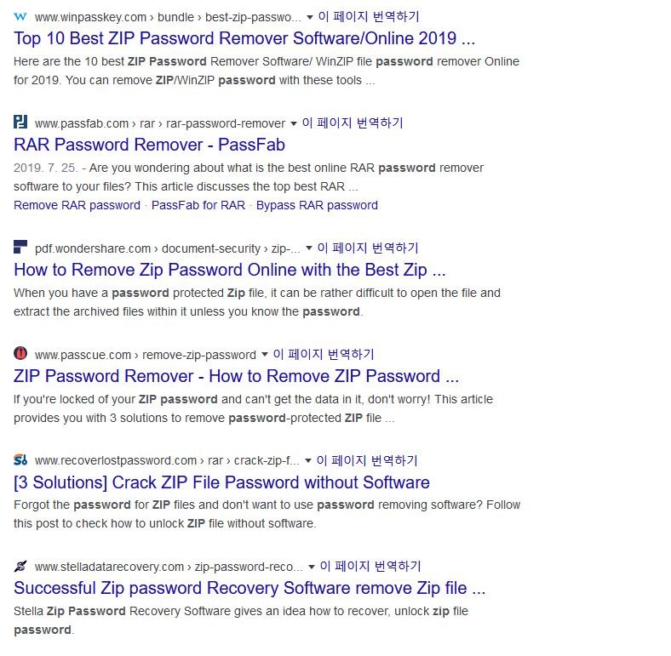Click the passcue red favicon
This screenshot has height=656, width=671.
coord(20,354)
